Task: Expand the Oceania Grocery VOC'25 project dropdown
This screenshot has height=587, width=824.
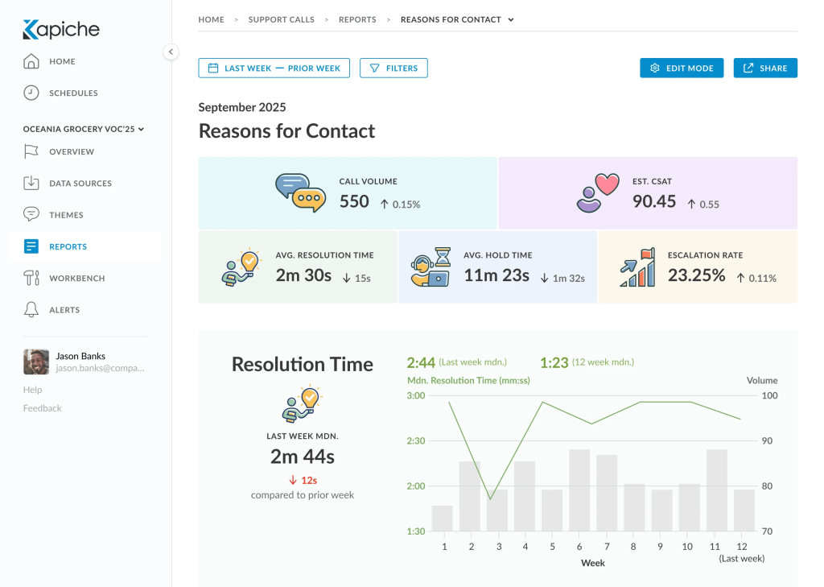Action: [x=84, y=129]
